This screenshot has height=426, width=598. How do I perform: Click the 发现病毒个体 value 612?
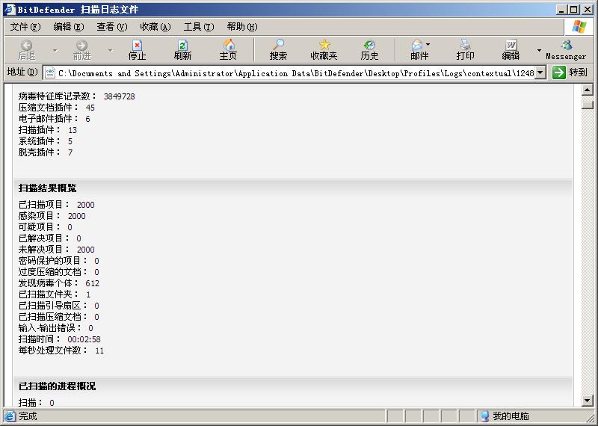pos(92,283)
